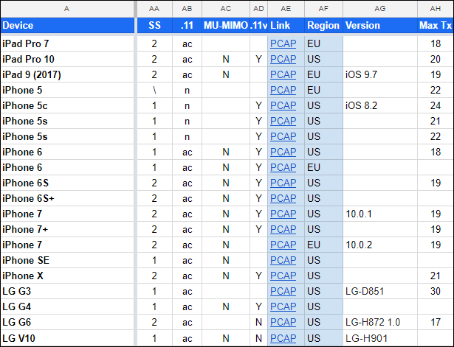Select column AD header

259,9
